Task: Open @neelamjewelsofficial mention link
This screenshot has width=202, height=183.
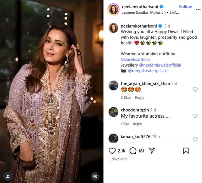Action: coord(160,65)
